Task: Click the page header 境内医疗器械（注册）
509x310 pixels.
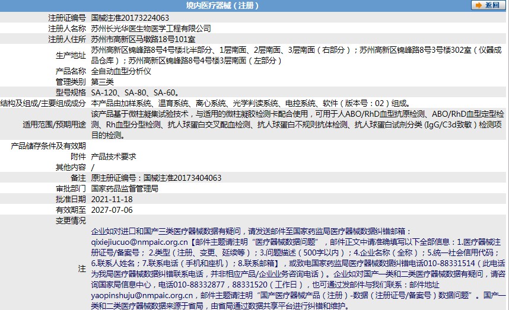Action: (x=222, y=5)
